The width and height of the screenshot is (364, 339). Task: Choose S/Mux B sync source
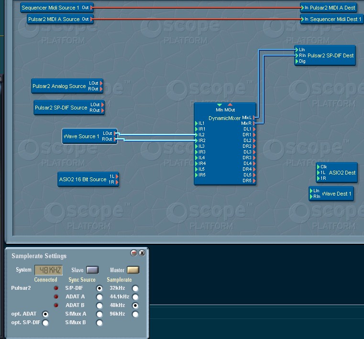(99, 323)
